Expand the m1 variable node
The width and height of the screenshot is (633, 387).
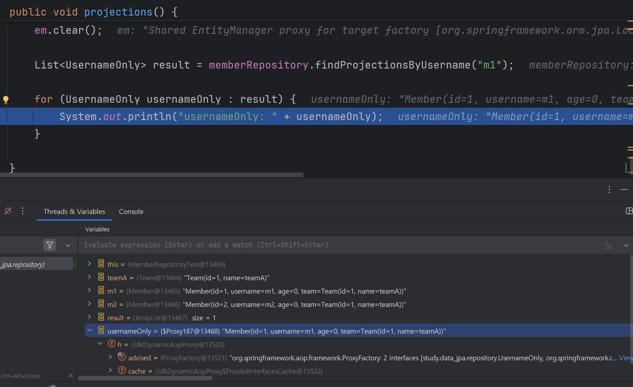90,290
